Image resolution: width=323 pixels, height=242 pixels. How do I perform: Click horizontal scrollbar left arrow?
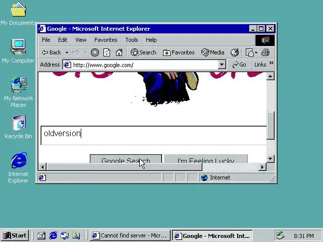[42, 167]
